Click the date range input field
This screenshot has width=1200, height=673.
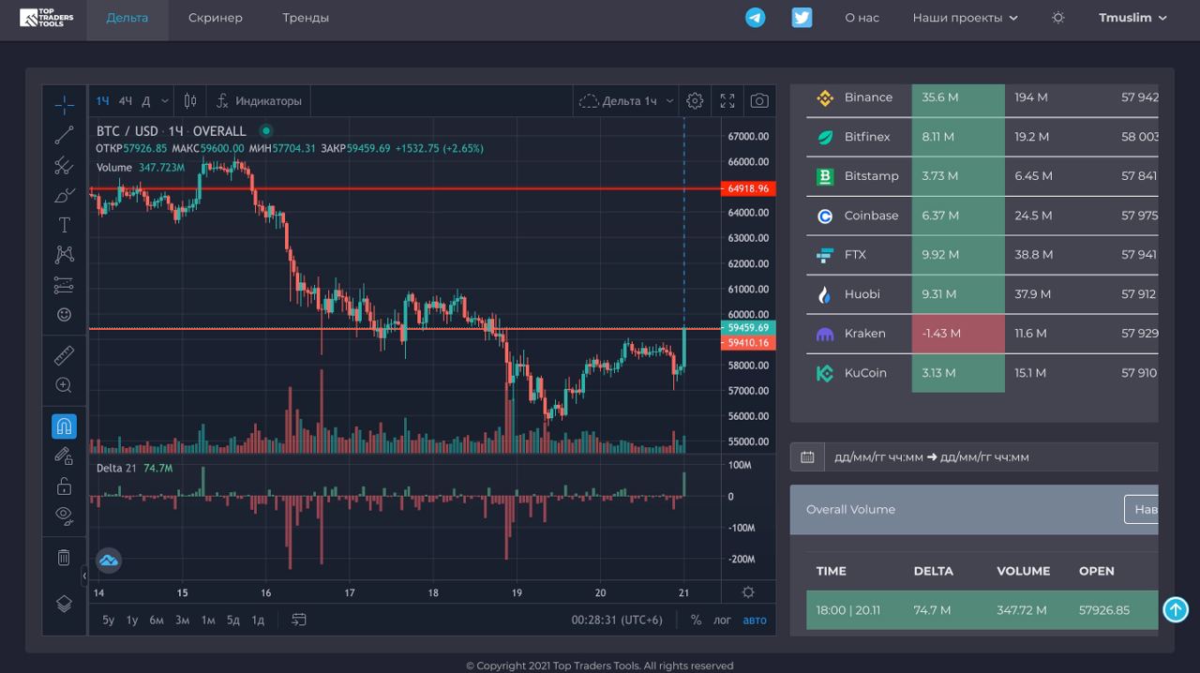click(992, 457)
